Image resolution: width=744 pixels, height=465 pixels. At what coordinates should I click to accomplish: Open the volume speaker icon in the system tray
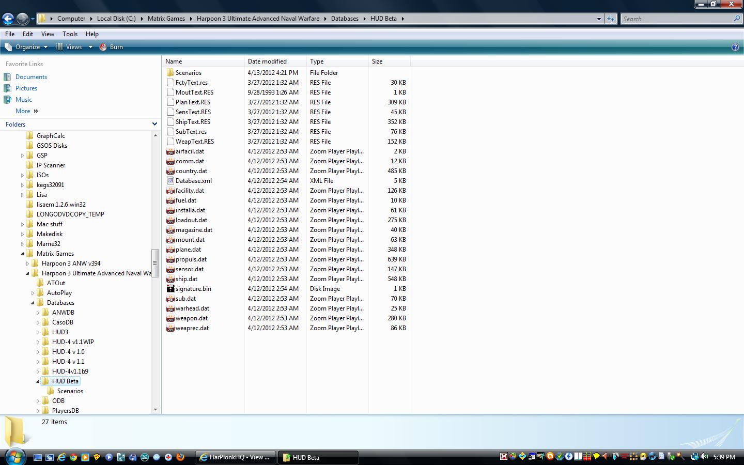(x=704, y=457)
